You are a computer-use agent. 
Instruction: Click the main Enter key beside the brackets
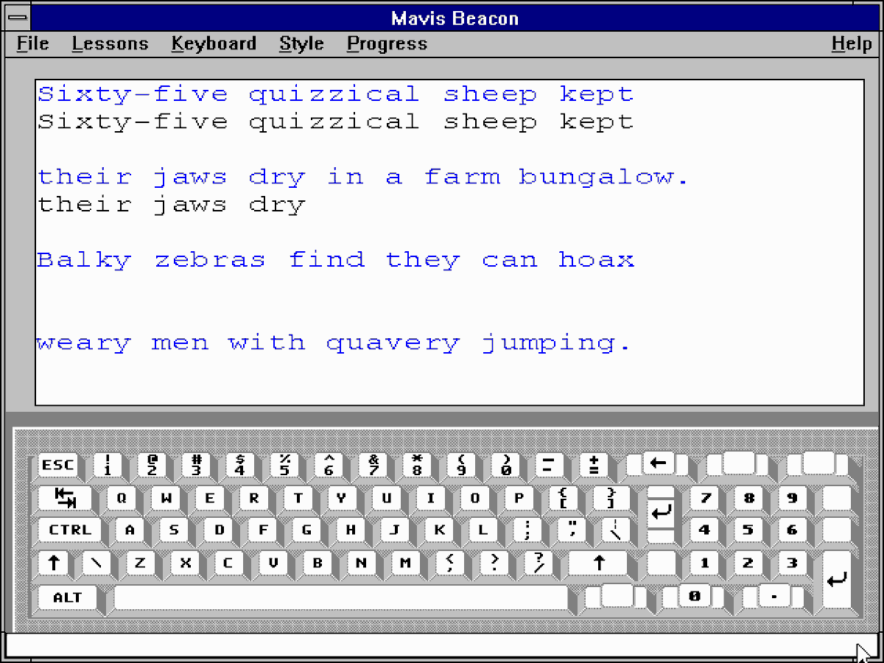(662, 514)
